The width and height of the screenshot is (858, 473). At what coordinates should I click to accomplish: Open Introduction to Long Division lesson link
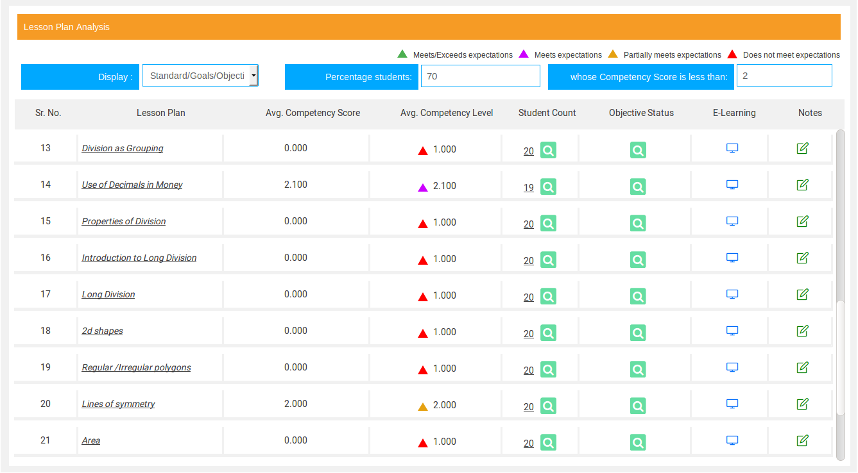point(139,258)
